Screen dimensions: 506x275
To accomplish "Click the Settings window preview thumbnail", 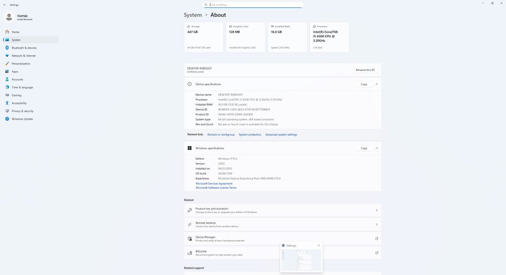I will tap(301, 260).
